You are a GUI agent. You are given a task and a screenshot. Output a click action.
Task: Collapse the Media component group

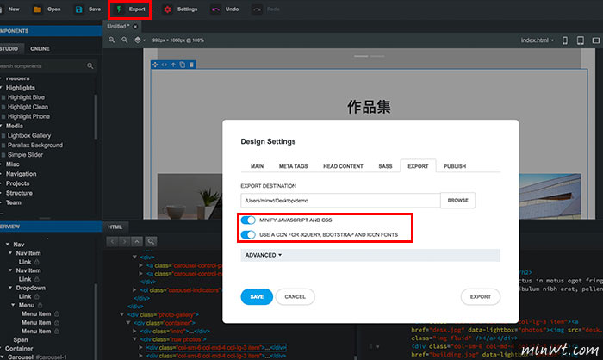pyautogui.click(x=1, y=126)
